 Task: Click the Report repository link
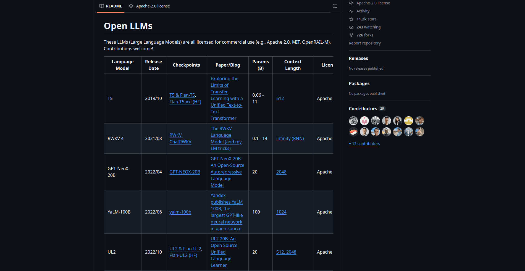click(365, 43)
